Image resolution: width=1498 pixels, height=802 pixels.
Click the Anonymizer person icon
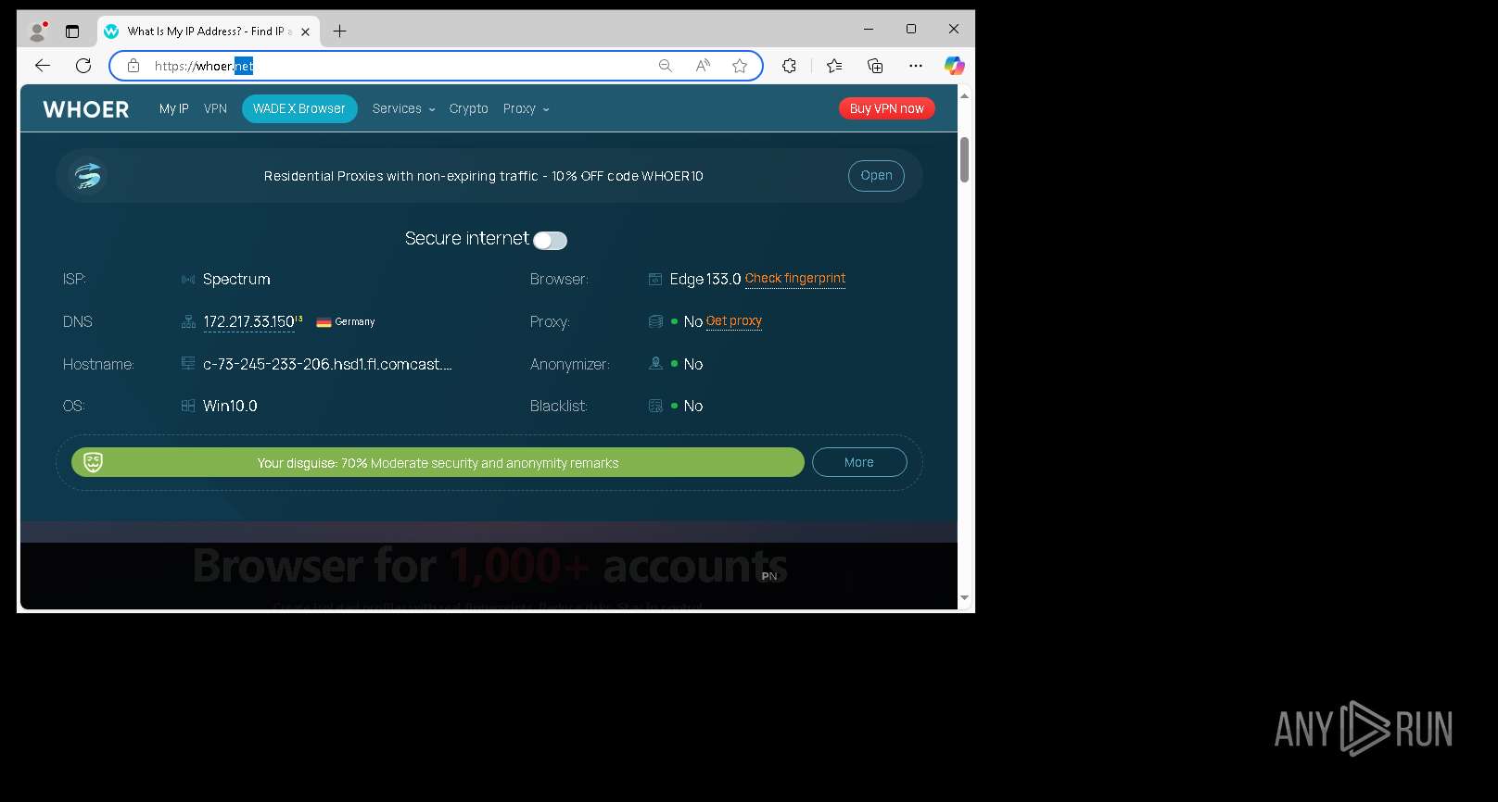(x=655, y=364)
